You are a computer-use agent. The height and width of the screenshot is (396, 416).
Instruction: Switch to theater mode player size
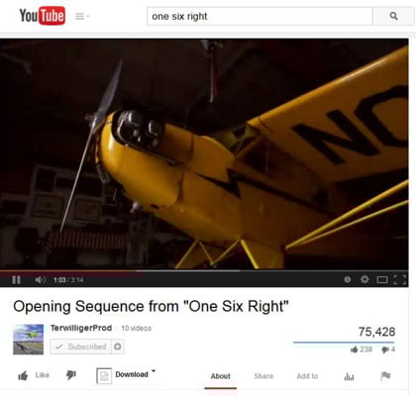coord(382,280)
